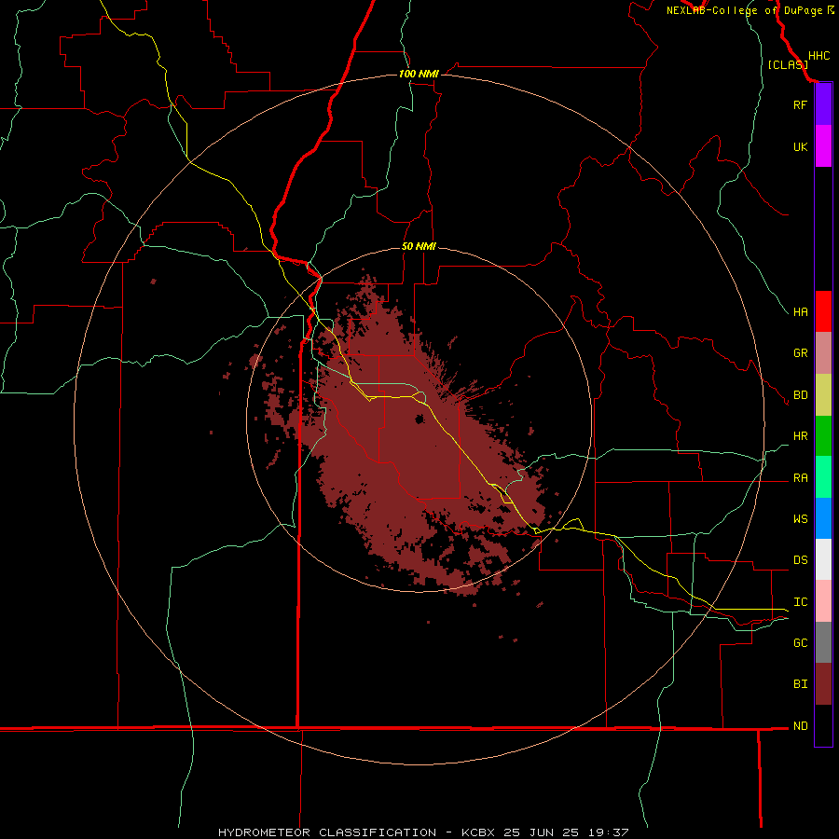Click the IC legend label
The width and height of the screenshot is (839, 839).
click(x=800, y=602)
